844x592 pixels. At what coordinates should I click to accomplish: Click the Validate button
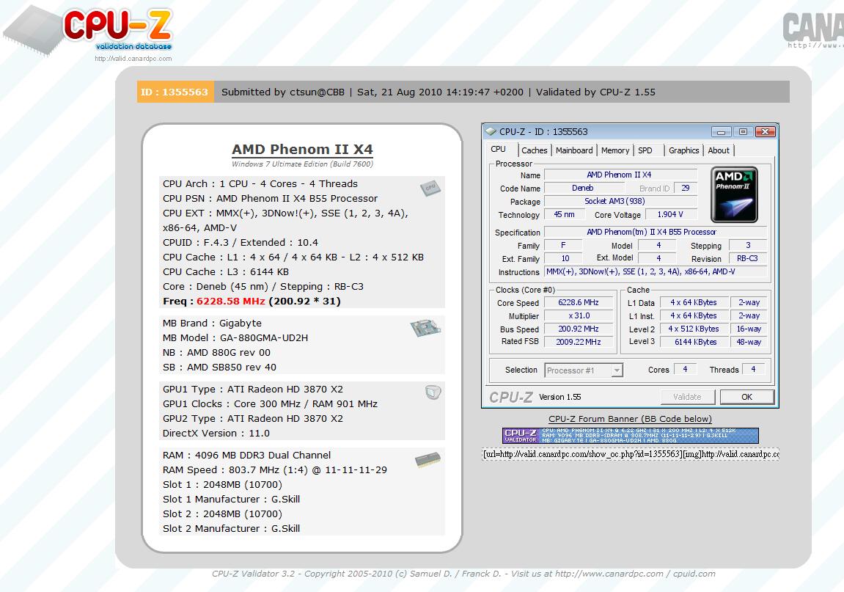coord(687,397)
